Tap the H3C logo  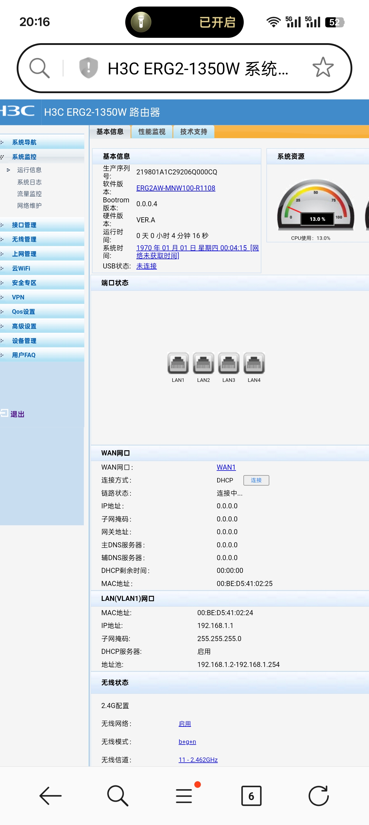[x=18, y=111]
